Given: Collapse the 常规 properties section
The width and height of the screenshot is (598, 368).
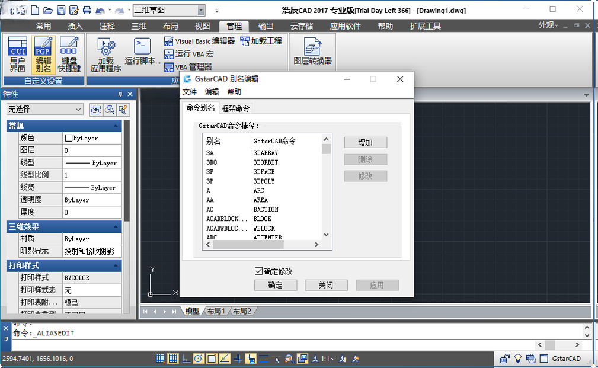Looking at the screenshot, I should (115, 126).
